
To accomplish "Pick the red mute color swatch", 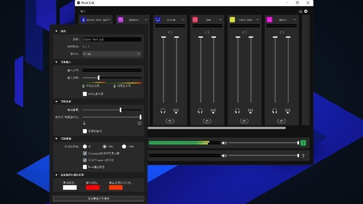I will 93,187.
